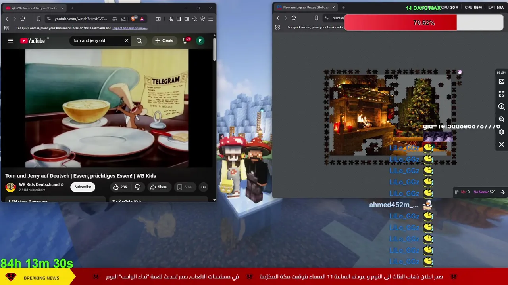The width and height of the screenshot is (508, 285).
Task: Open puzzle settings gear icon
Action: tap(502, 132)
